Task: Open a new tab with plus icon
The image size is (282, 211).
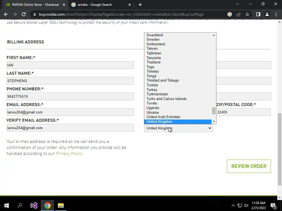Action: click(x=140, y=5)
